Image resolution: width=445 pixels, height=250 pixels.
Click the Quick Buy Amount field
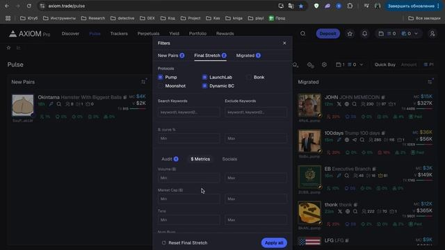[409, 65]
